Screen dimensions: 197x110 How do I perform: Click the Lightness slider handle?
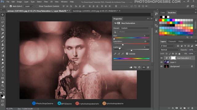(131, 50)
